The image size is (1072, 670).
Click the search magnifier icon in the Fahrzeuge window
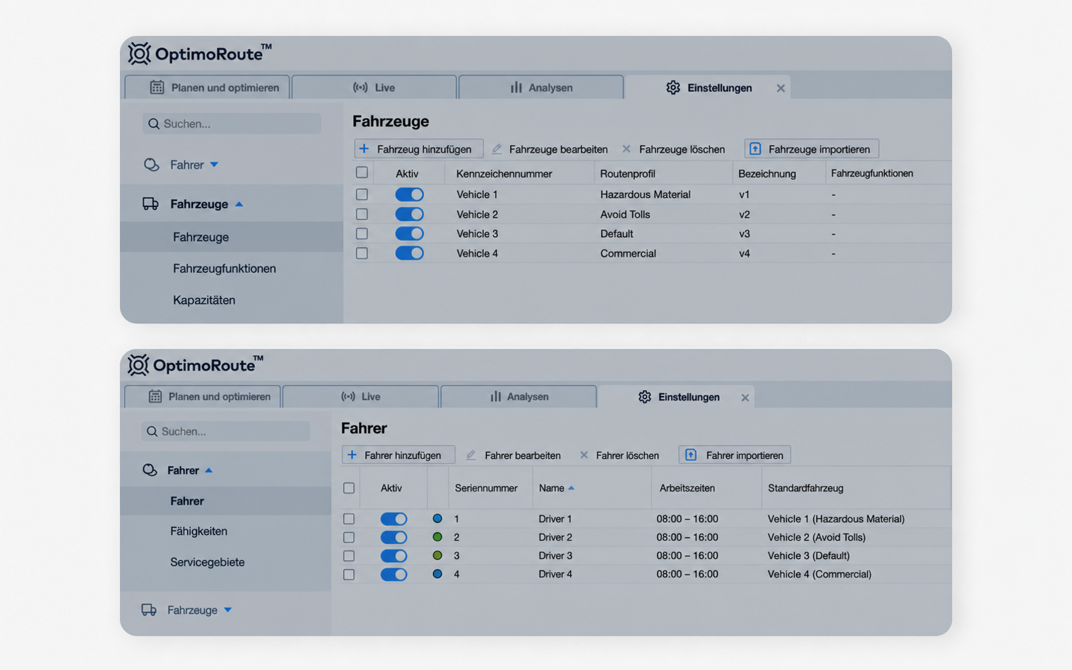pyautogui.click(x=154, y=124)
